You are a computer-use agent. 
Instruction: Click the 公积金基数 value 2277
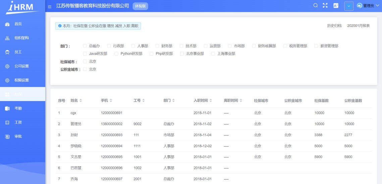tap(348, 135)
